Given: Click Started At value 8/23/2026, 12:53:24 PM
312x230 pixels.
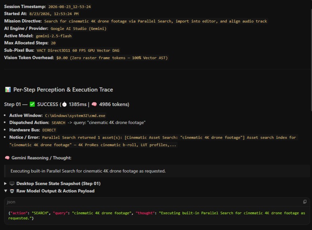Looking at the screenshot, I should pos(54,14).
